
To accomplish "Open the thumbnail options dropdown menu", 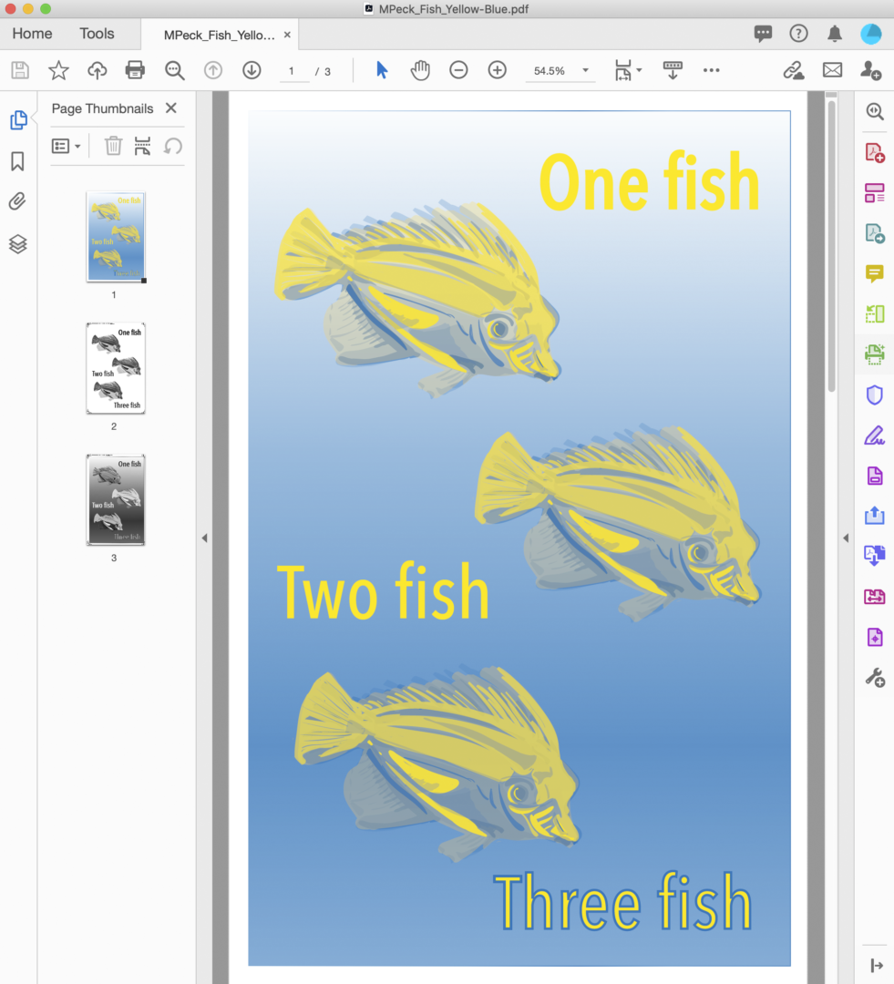I will 67,146.
